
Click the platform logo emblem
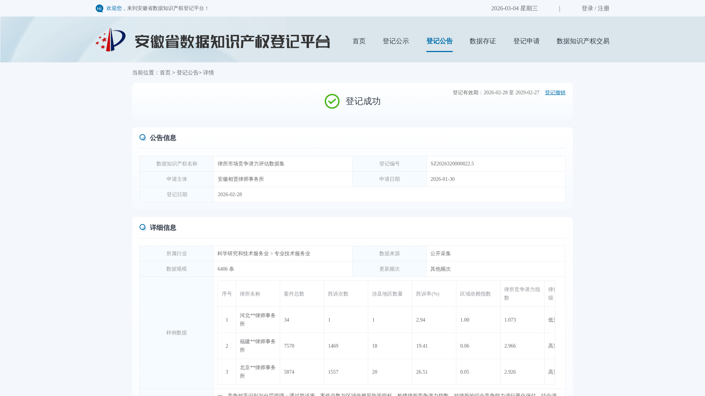click(x=111, y=40)
